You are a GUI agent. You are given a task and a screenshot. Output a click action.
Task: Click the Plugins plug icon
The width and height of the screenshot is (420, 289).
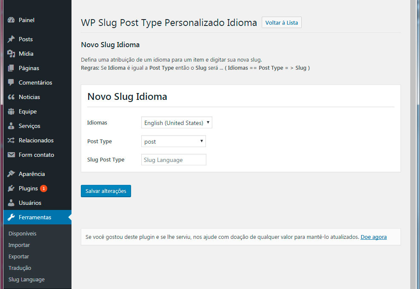tap(11, 188)
